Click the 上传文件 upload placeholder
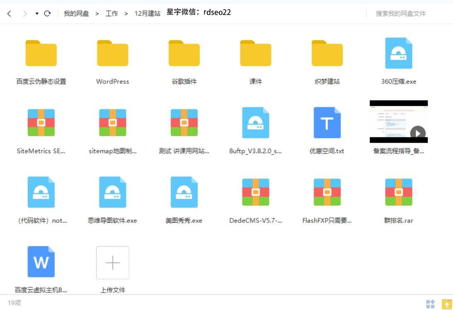This screenshot has height=310, width=453. click(x=113, y=263)
